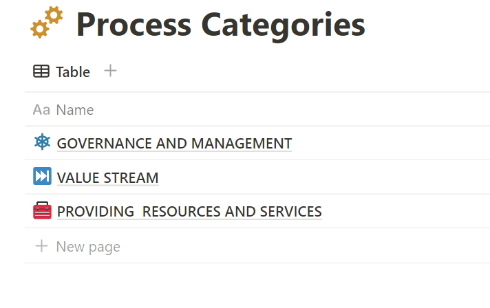This screenshot has width=490, height=308.
Task: Select blank cell space right of VALUE STREAM
Action: [323, 178]
